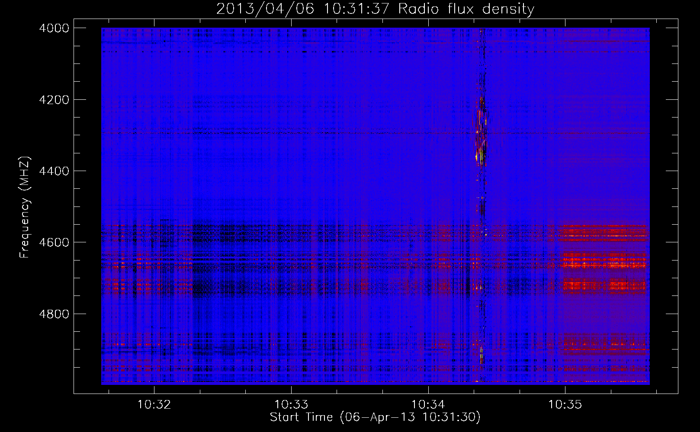The height and width of the screenshot is (432, 700).
Task: Click the 10:35 time tick label
Action: (565, 405)
